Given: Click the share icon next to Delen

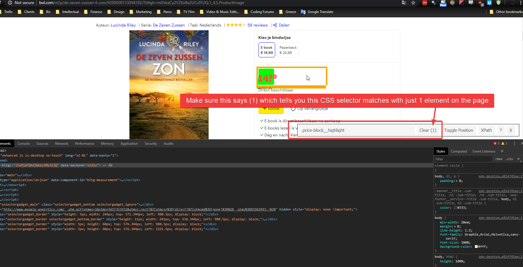Looking at the screenshot, I should click(x=275, y=25).
